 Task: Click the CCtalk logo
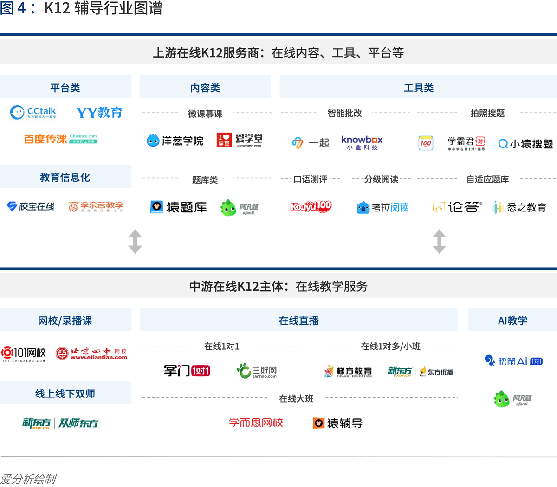(x=33, y=112)
